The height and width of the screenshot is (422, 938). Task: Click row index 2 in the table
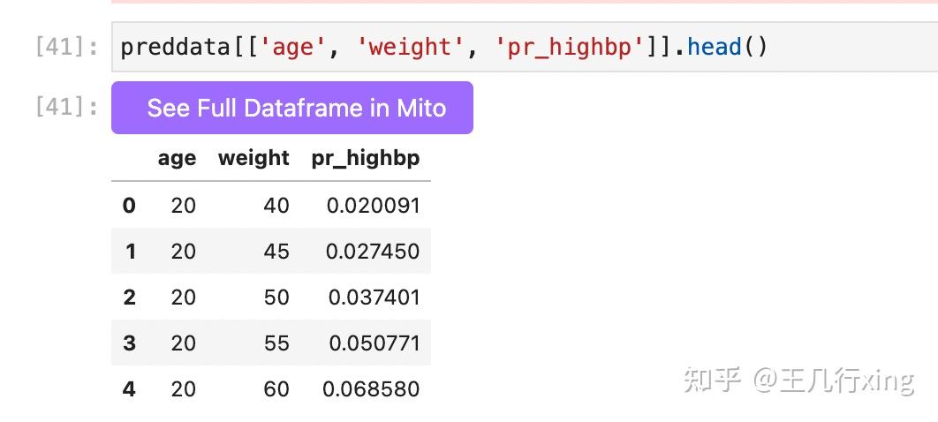129,298
